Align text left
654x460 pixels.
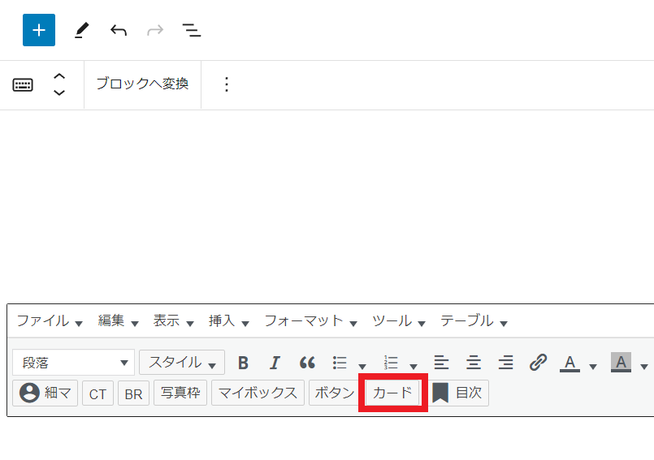(441, 363)
